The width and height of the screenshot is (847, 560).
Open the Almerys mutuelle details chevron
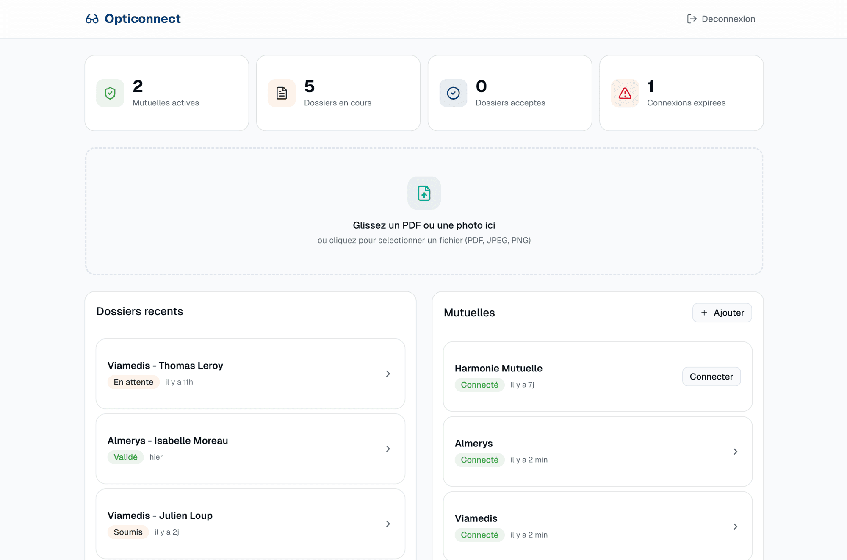[x=736, y=451]
